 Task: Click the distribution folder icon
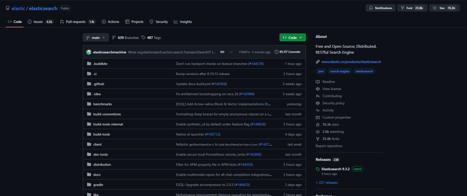(89, 165)
